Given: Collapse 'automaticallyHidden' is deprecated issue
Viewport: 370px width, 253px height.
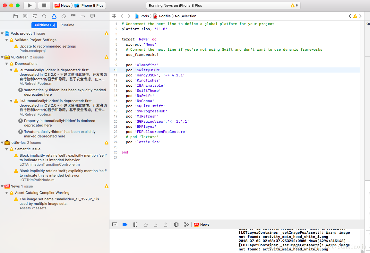Looking at the screenshot, I should (x=11, y=70).
